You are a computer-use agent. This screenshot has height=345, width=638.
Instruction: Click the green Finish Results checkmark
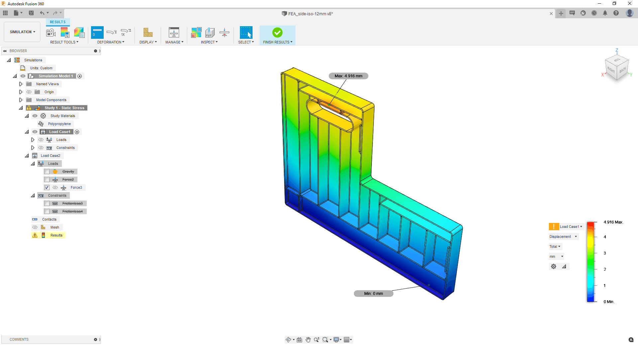[x=277, y=33]
